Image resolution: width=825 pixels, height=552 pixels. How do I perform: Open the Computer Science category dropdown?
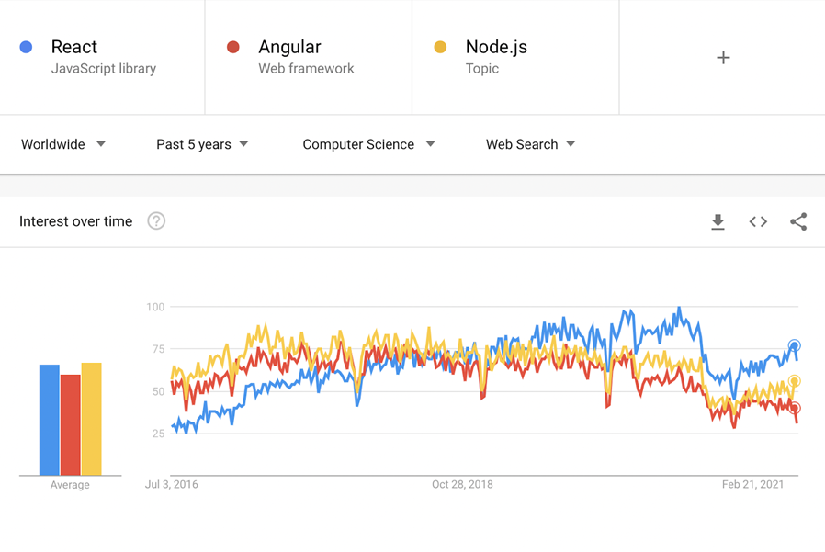coord(368,144)
